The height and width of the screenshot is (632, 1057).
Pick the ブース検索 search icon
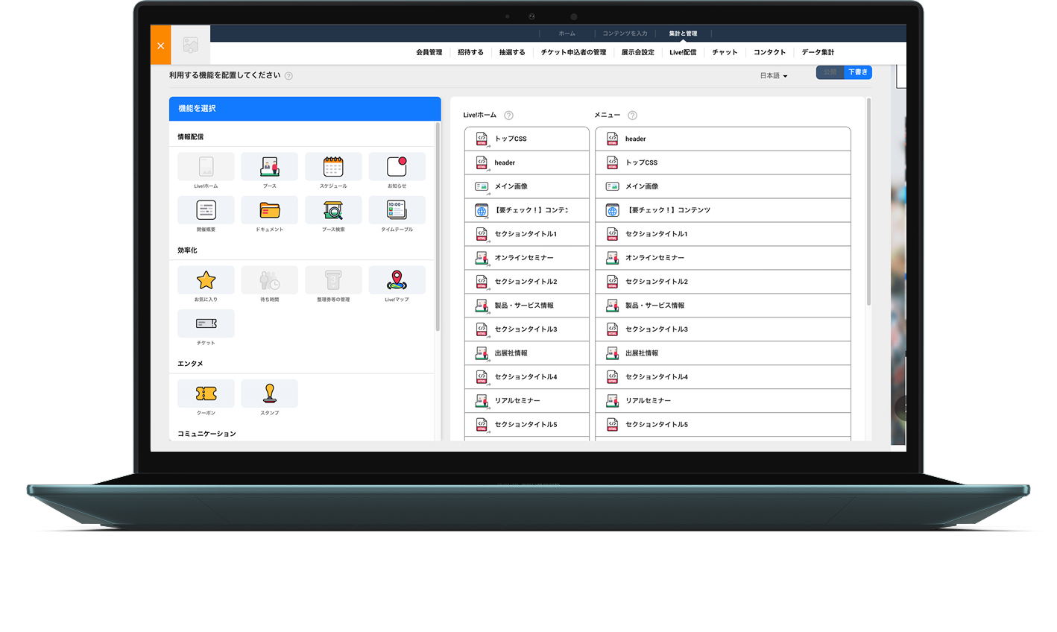(333, 210)
